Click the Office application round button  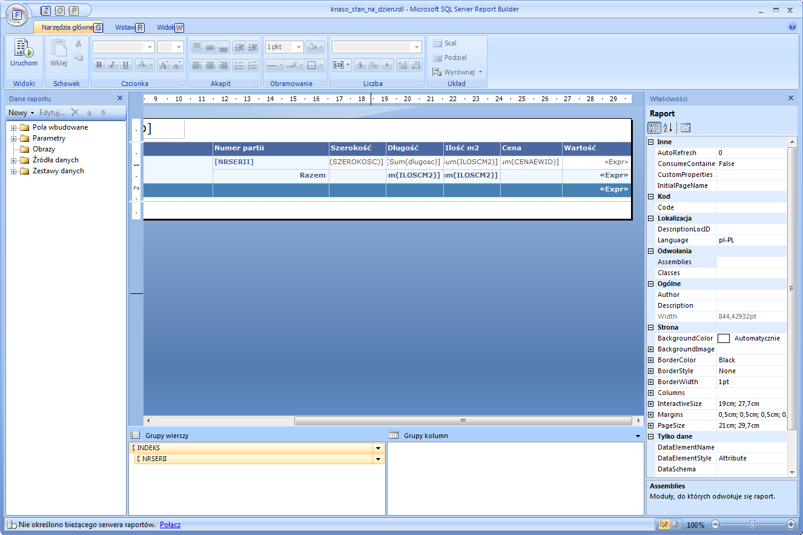18,15
